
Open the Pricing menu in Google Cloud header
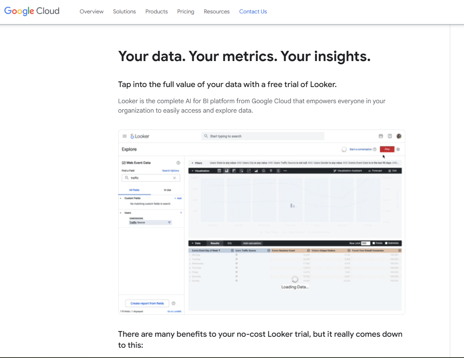pos(186,11)
